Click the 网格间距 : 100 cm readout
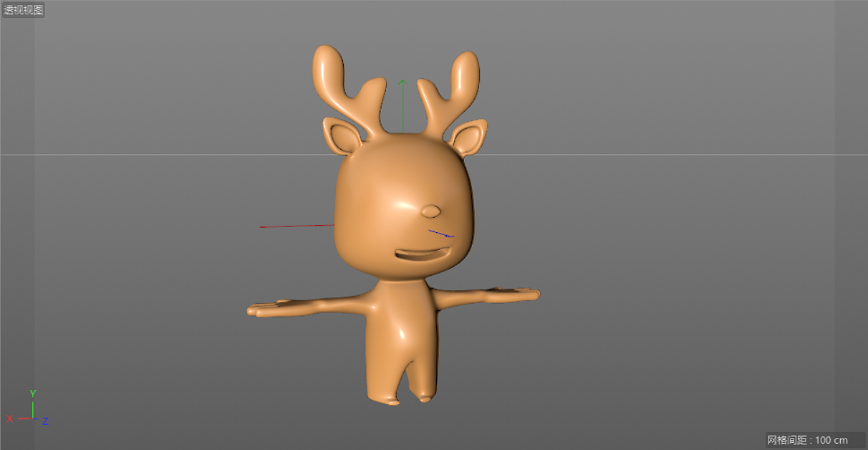The width and height of the screenshot is (868, 450). (x=807, y=439)
